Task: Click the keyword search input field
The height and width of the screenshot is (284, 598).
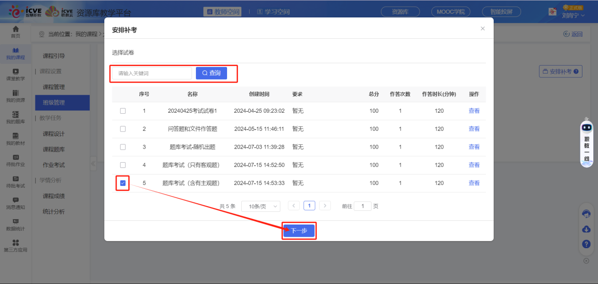Action: (152, 73)
